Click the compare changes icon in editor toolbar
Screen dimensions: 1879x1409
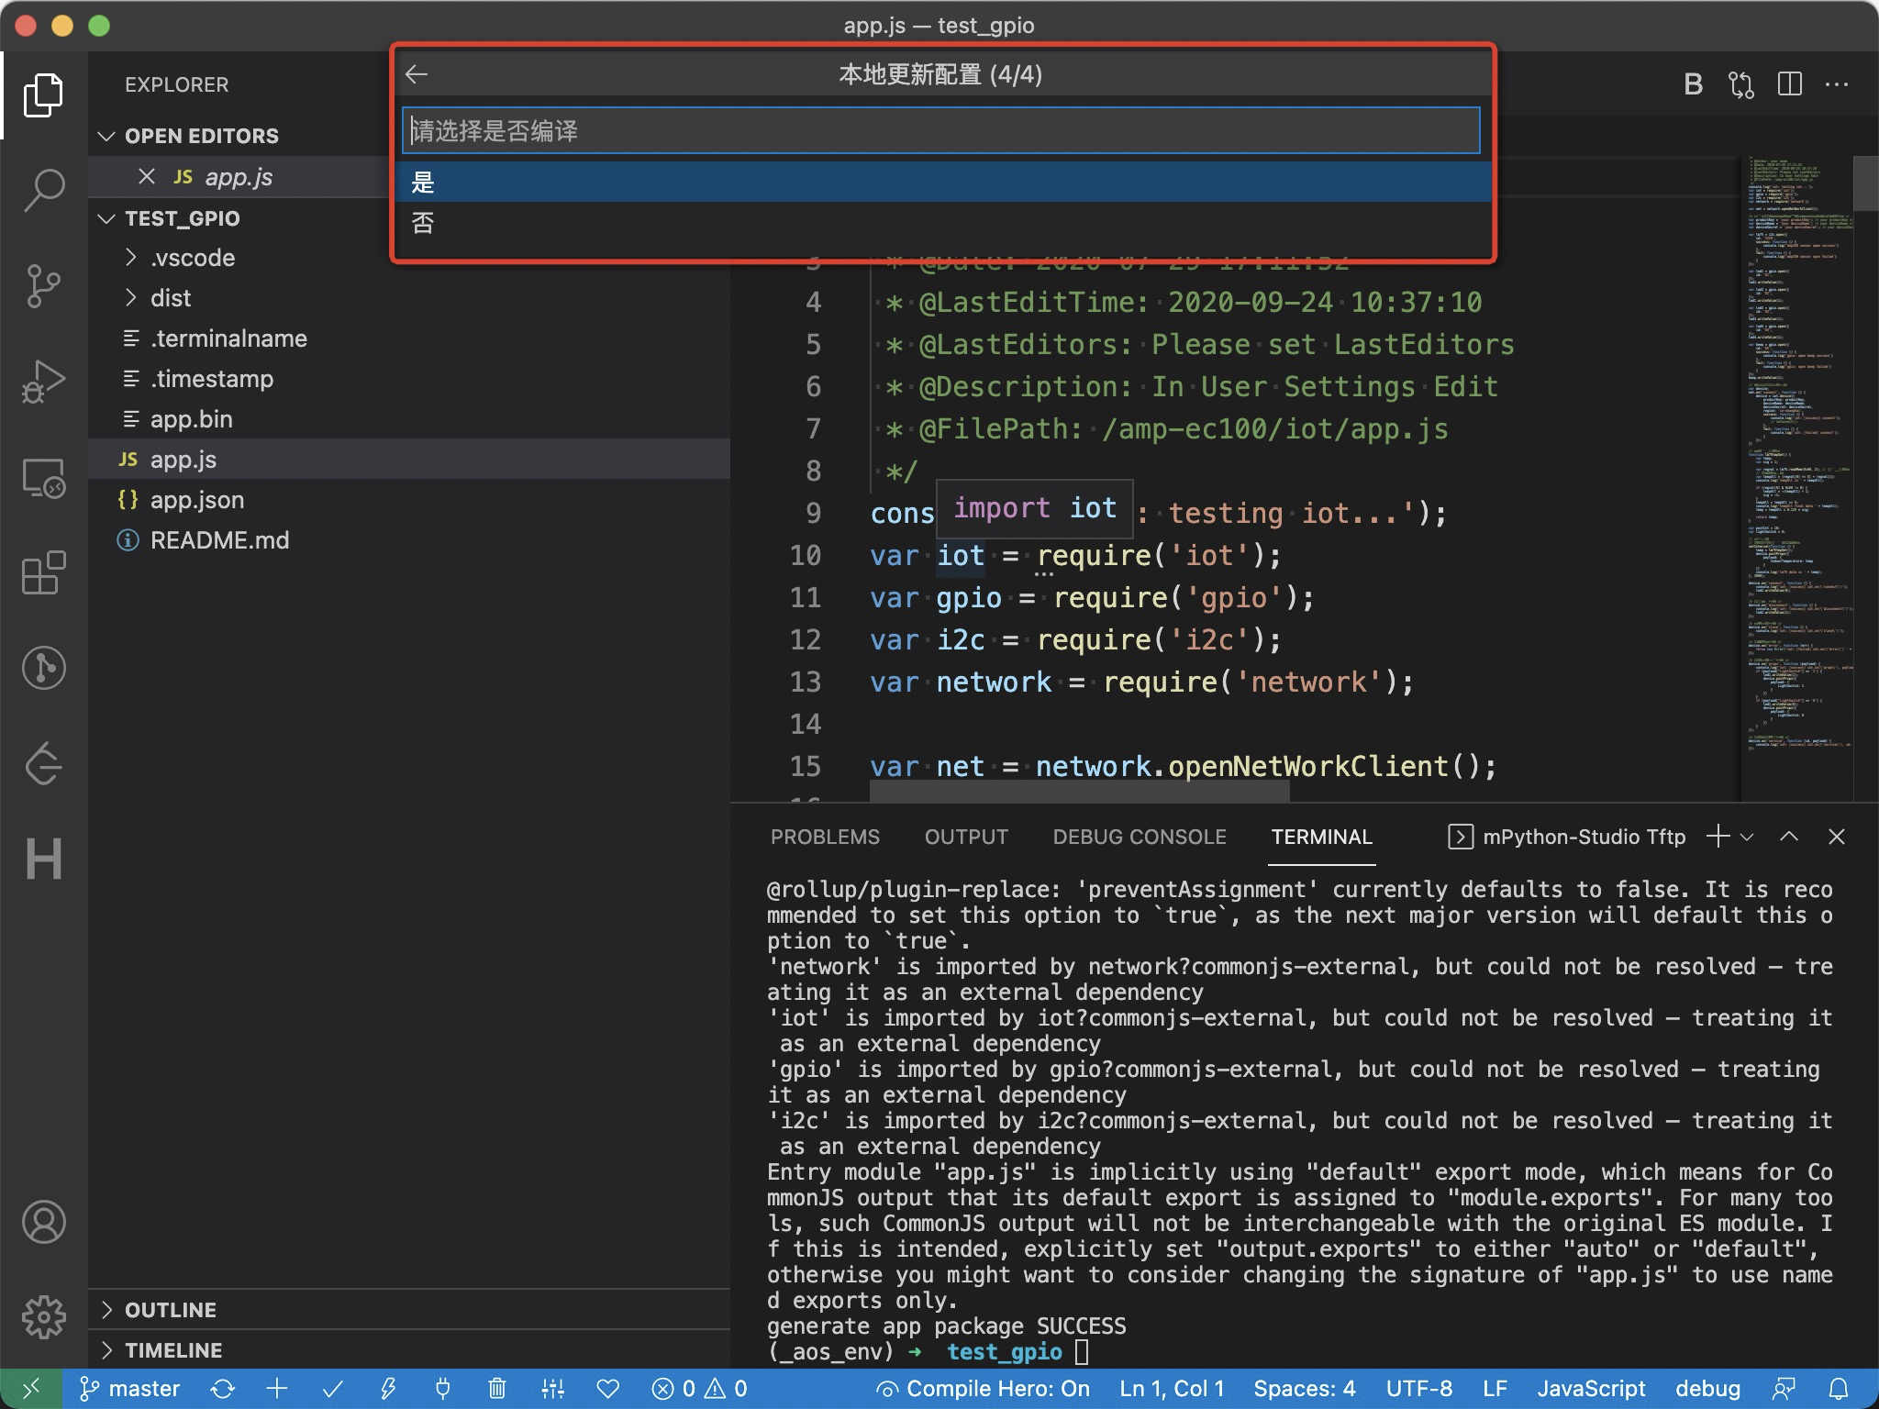tap(1740, 84)
